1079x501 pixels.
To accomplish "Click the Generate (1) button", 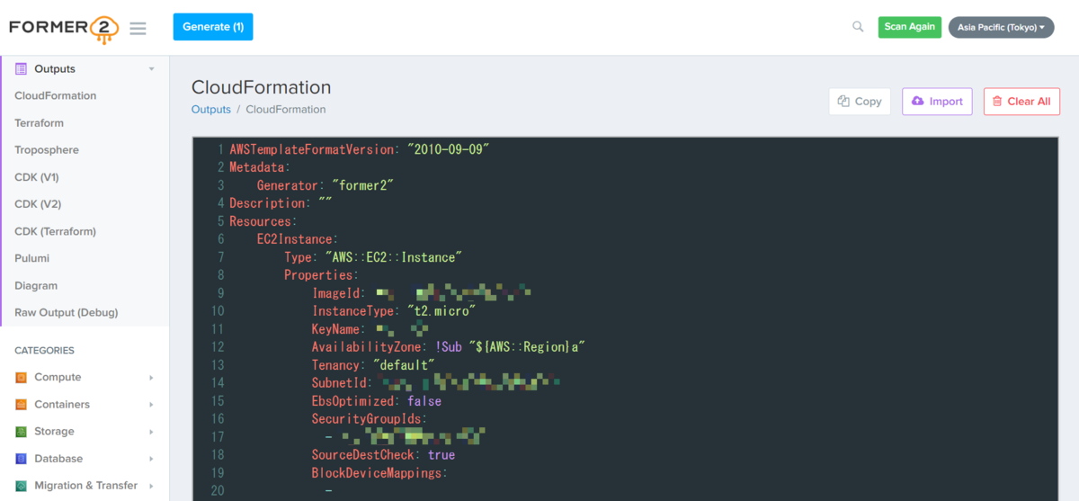I will coord(213,27).
